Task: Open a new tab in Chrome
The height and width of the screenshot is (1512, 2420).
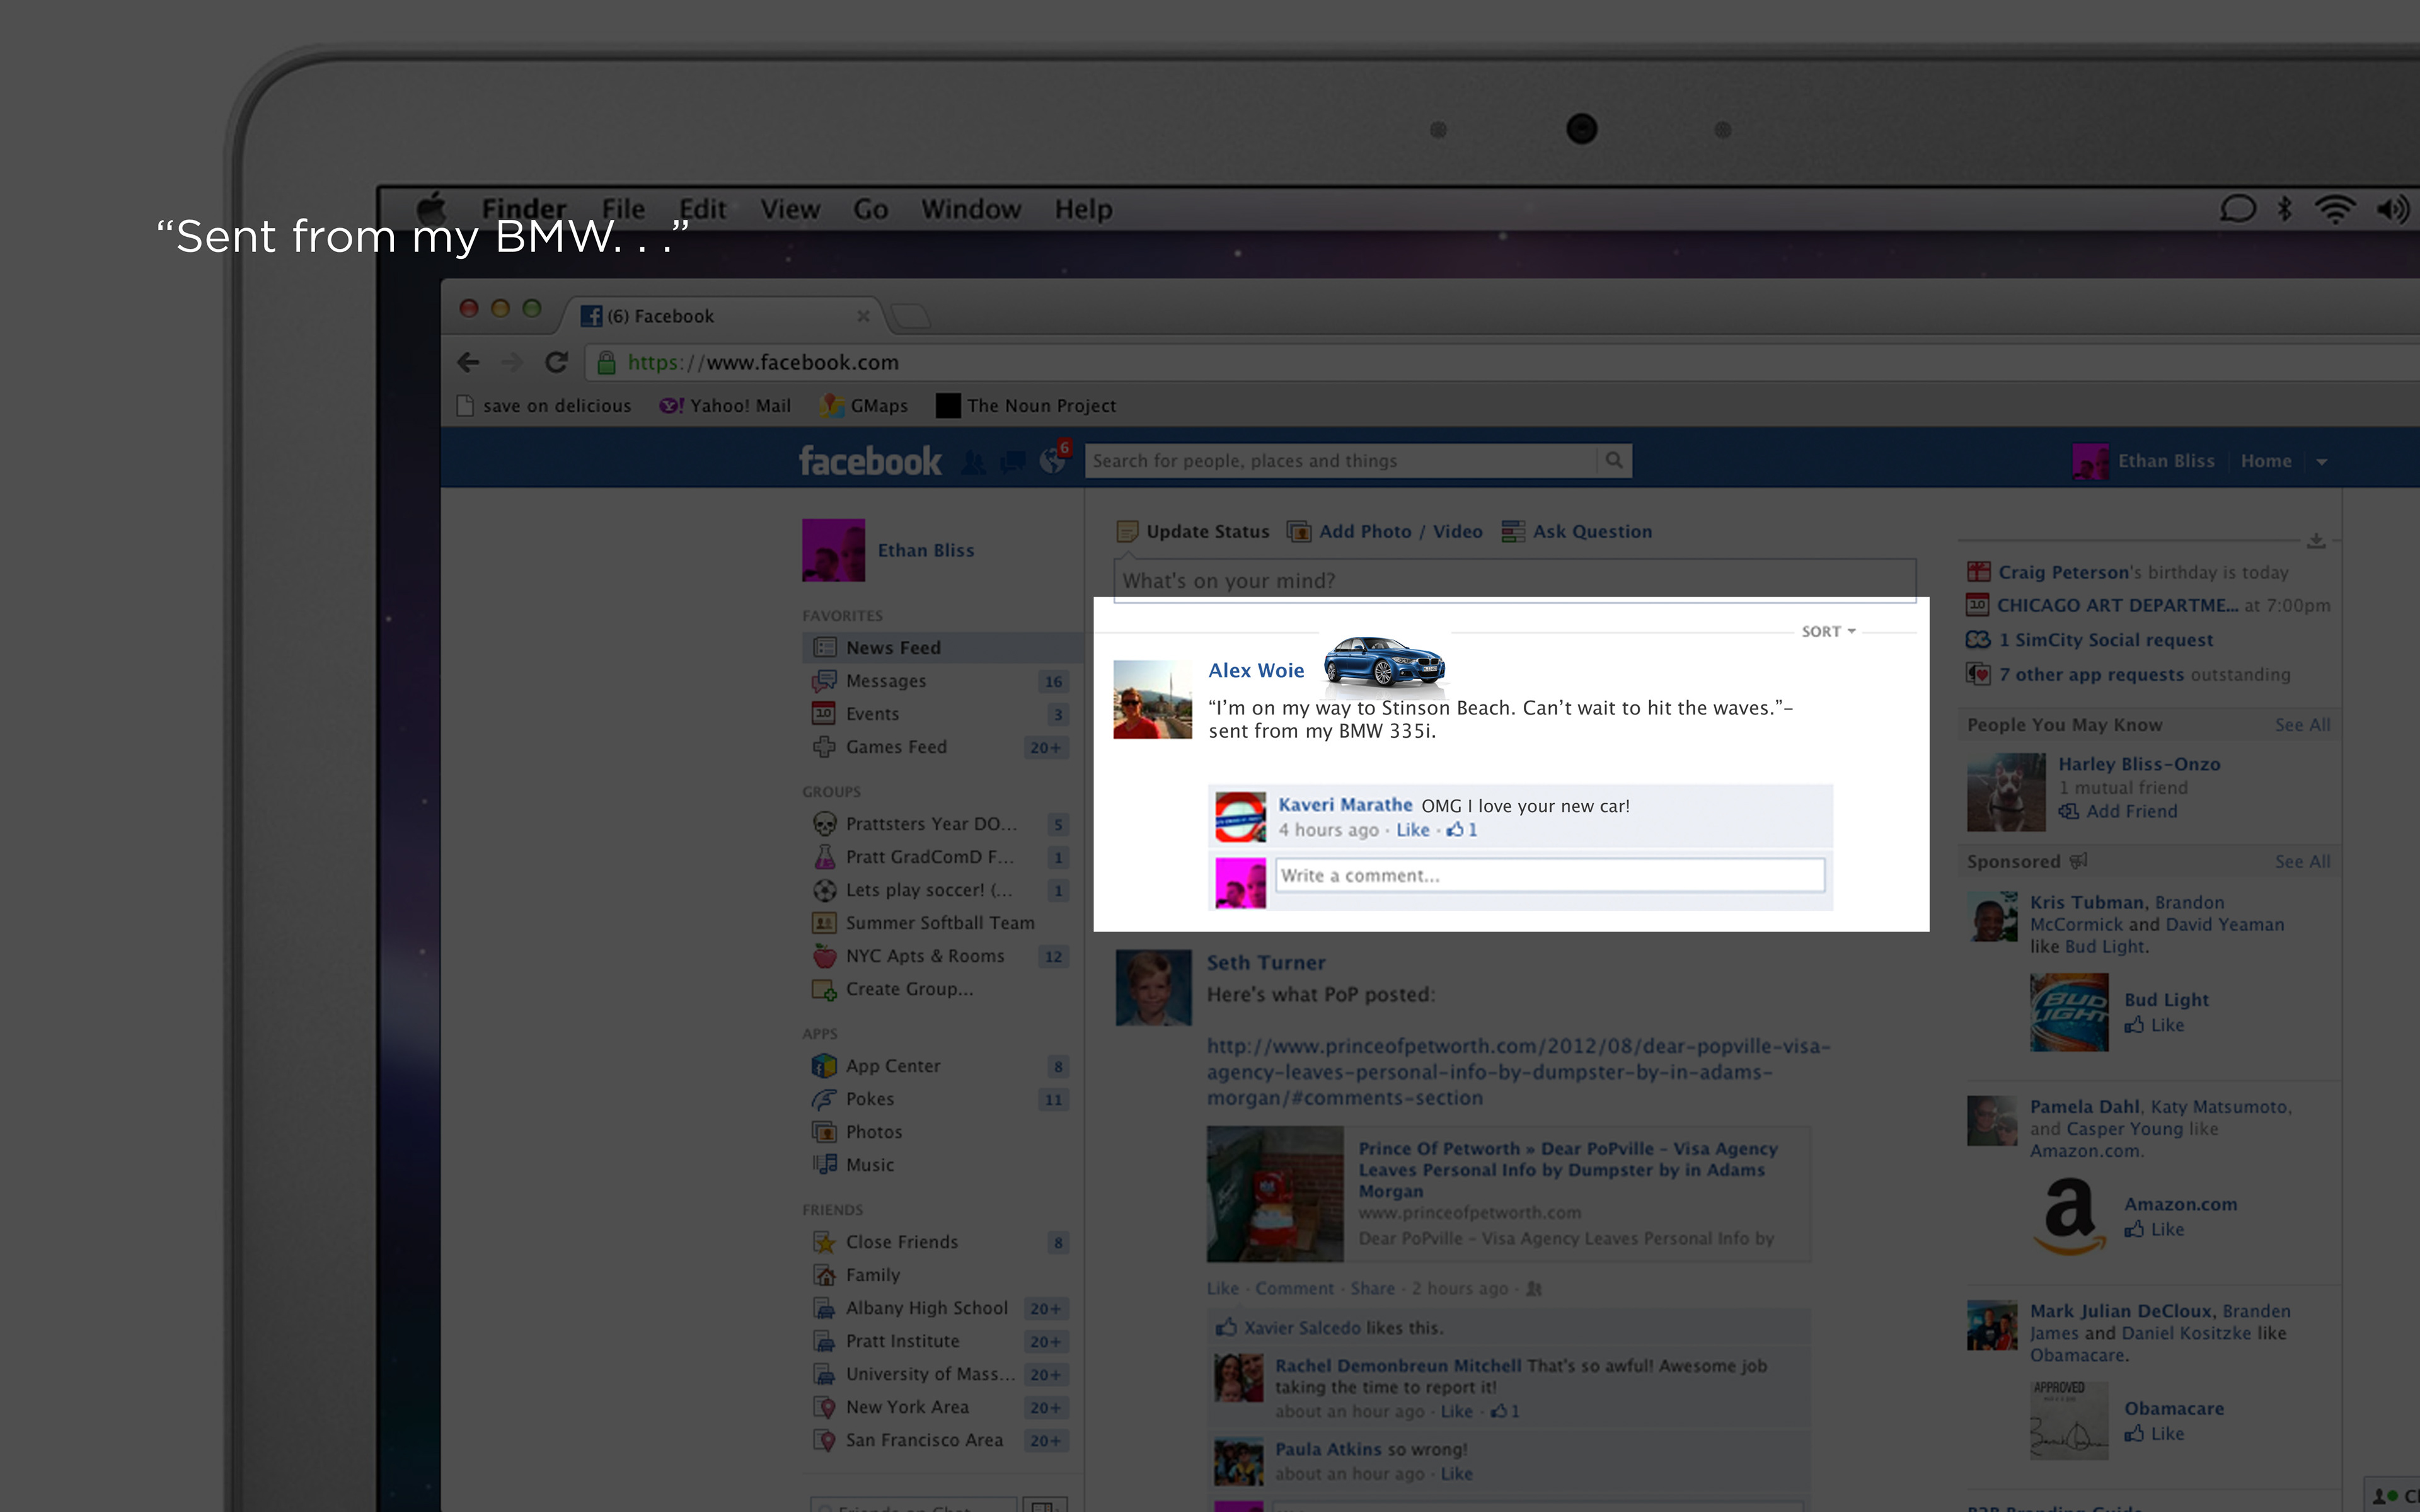Action: [911, 317]
